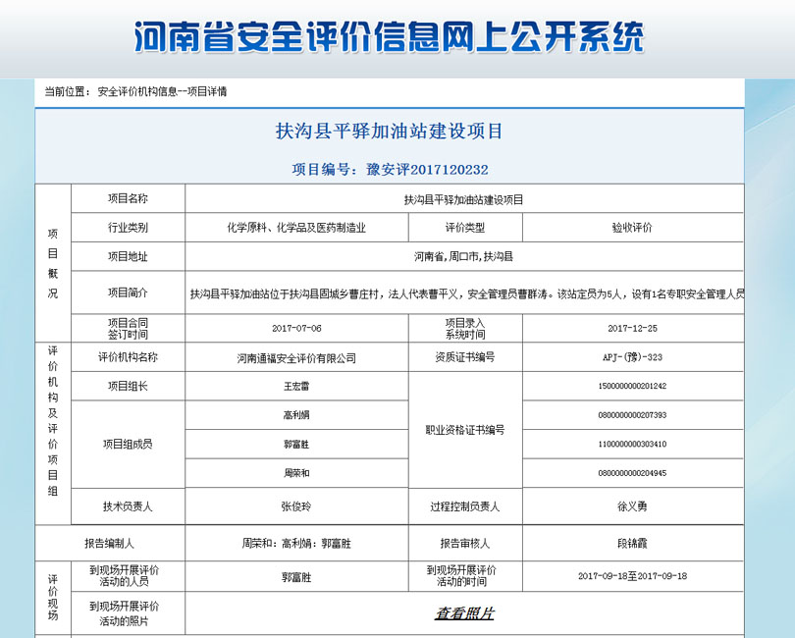Click the vertical 项目概况 section label
Viewport: 795px width, 638px height.
pos(53,263)
